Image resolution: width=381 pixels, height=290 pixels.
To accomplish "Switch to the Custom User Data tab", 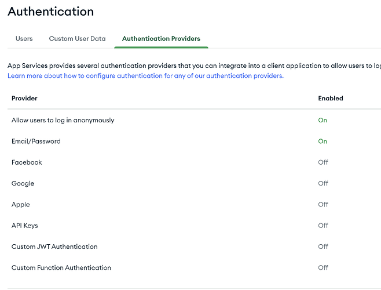I will click(77, 39).
